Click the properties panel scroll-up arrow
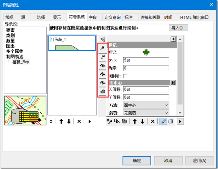The height and width of the screenshot is (169, 218). pos(180,40)
